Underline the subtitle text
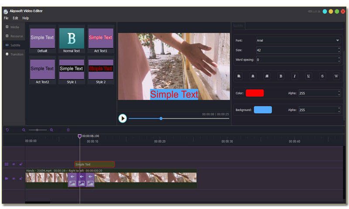Screen dimensions: 349x209 308,76
